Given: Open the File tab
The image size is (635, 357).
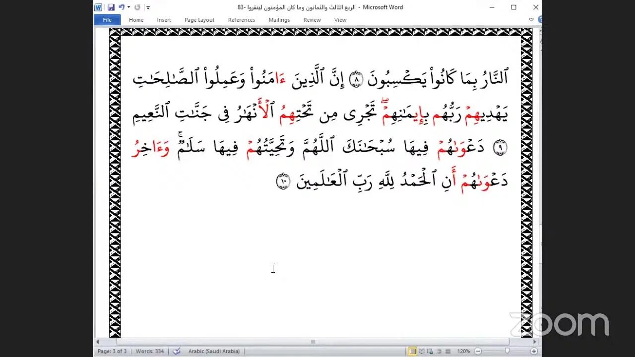Looking at the screenshot, I should point(107,20).
